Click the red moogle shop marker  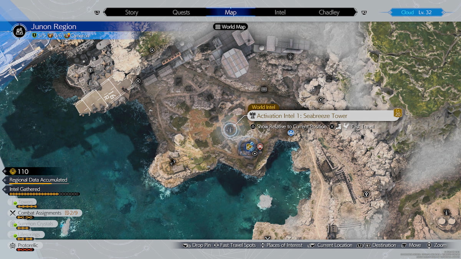[260, 146]
